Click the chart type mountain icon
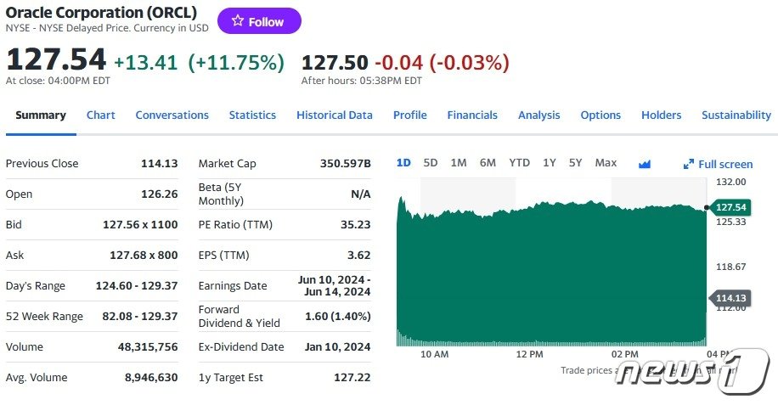This screenshot has width=778, height=405. 644,164
